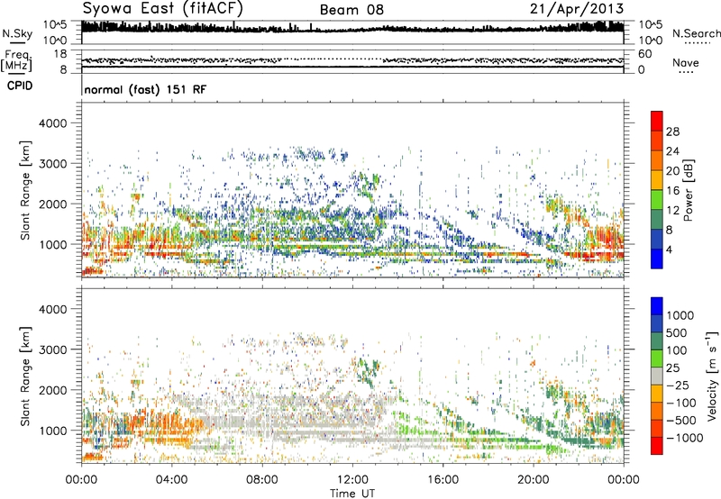Click the 'Freq. [MHz]' axis label
The width and height of the screenshot is (721, 499).
point(16,61)
